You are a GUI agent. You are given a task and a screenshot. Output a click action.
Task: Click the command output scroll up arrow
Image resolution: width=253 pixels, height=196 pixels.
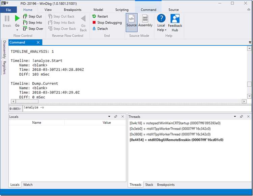[249, 48]
